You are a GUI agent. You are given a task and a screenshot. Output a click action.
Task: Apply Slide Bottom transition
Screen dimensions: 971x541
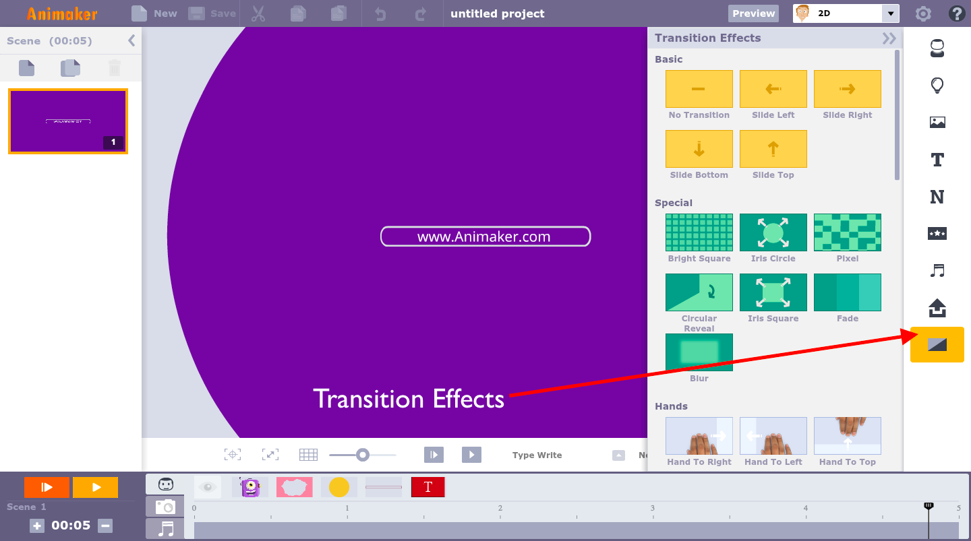(699, 149)
